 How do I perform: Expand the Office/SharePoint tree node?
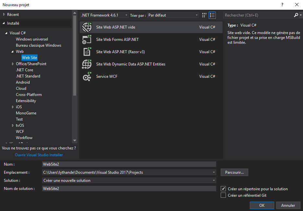[13, 64]
